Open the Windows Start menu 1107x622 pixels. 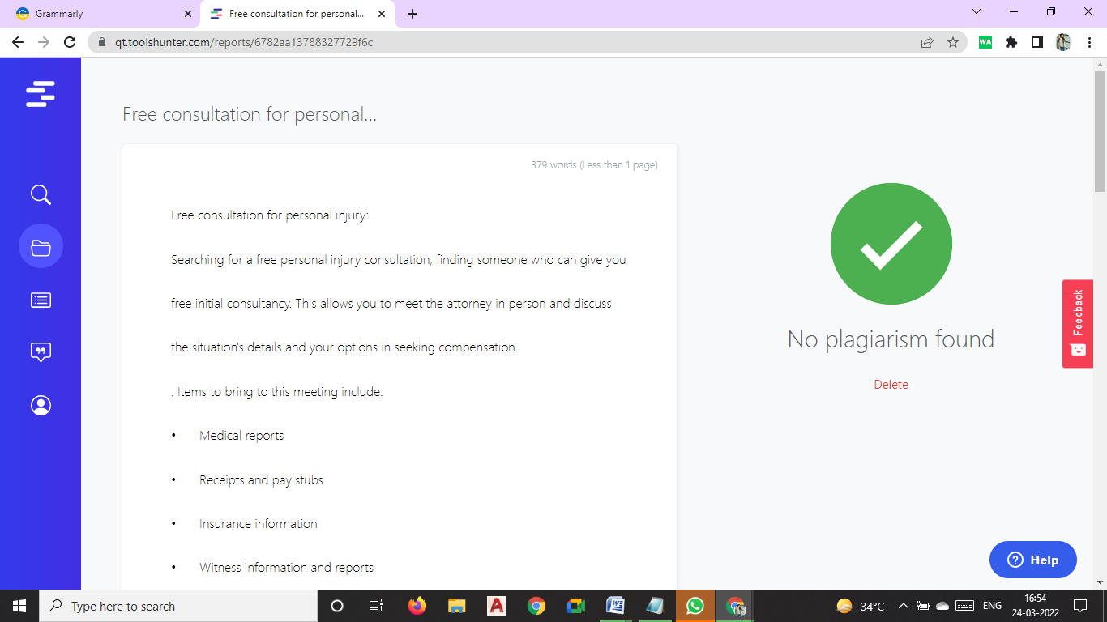(x=19, y=606)
